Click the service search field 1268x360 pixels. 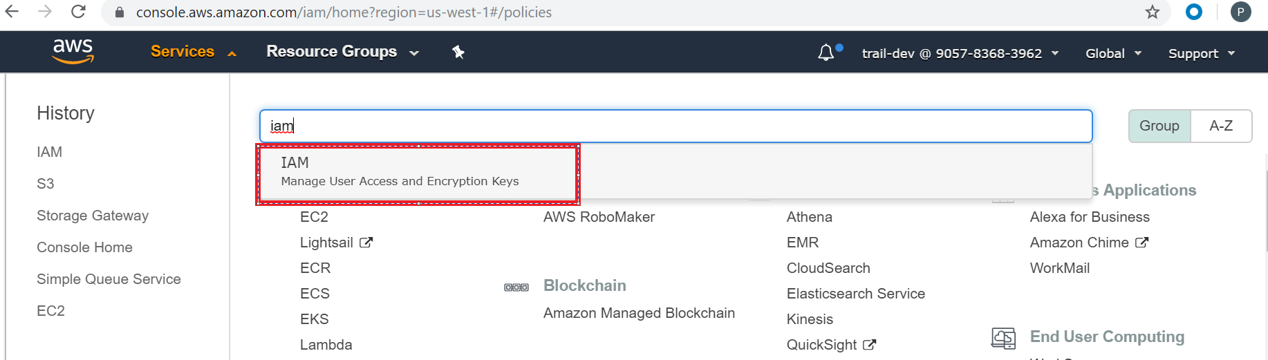[675, 126]
